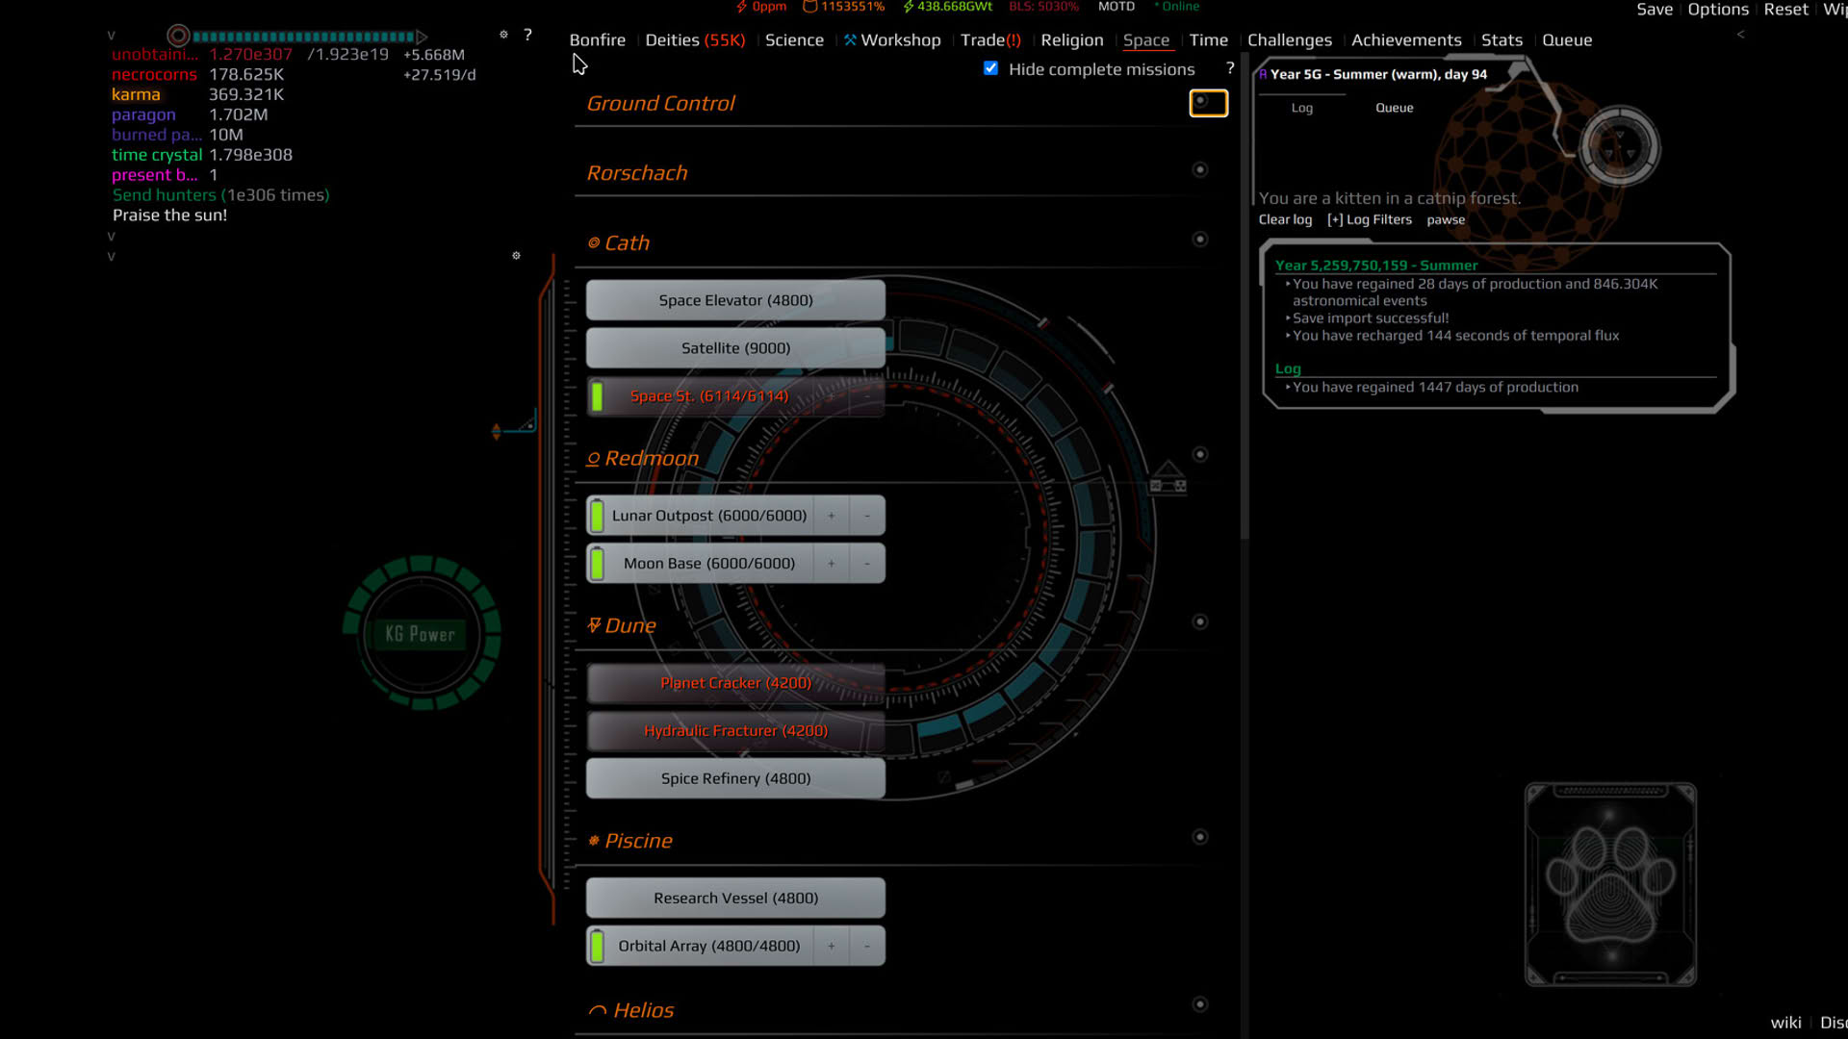Toggle the Ground Control panel switch
This screenshot has height=1039, width=1848.
[1208, 103]
